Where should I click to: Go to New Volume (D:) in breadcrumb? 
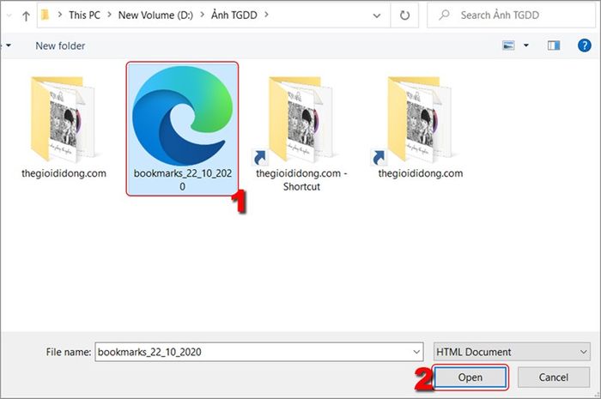point(155,15)
